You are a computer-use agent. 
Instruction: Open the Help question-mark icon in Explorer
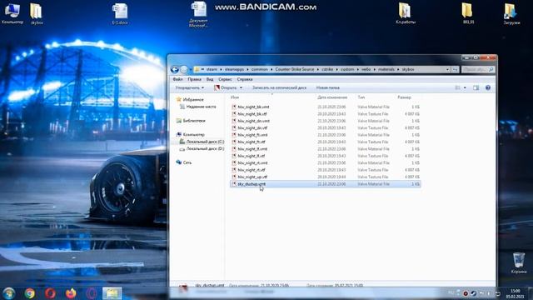pos(488,87)
